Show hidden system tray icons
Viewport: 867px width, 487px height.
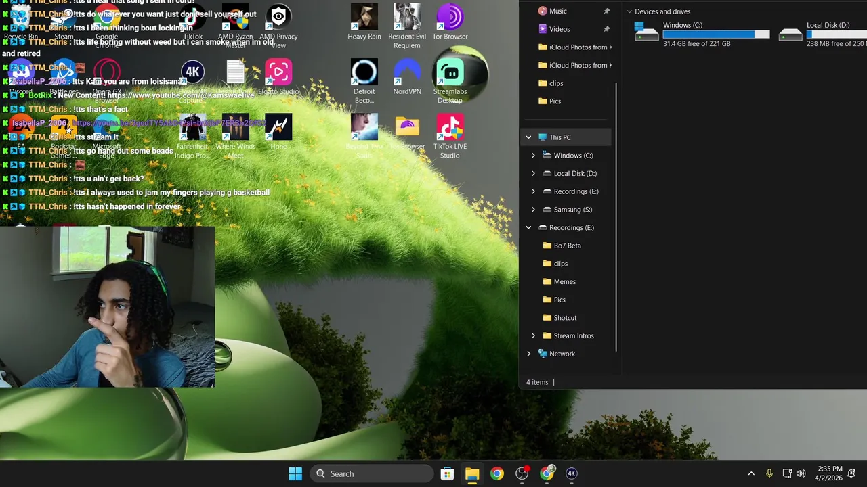click(x=750, y=473)
